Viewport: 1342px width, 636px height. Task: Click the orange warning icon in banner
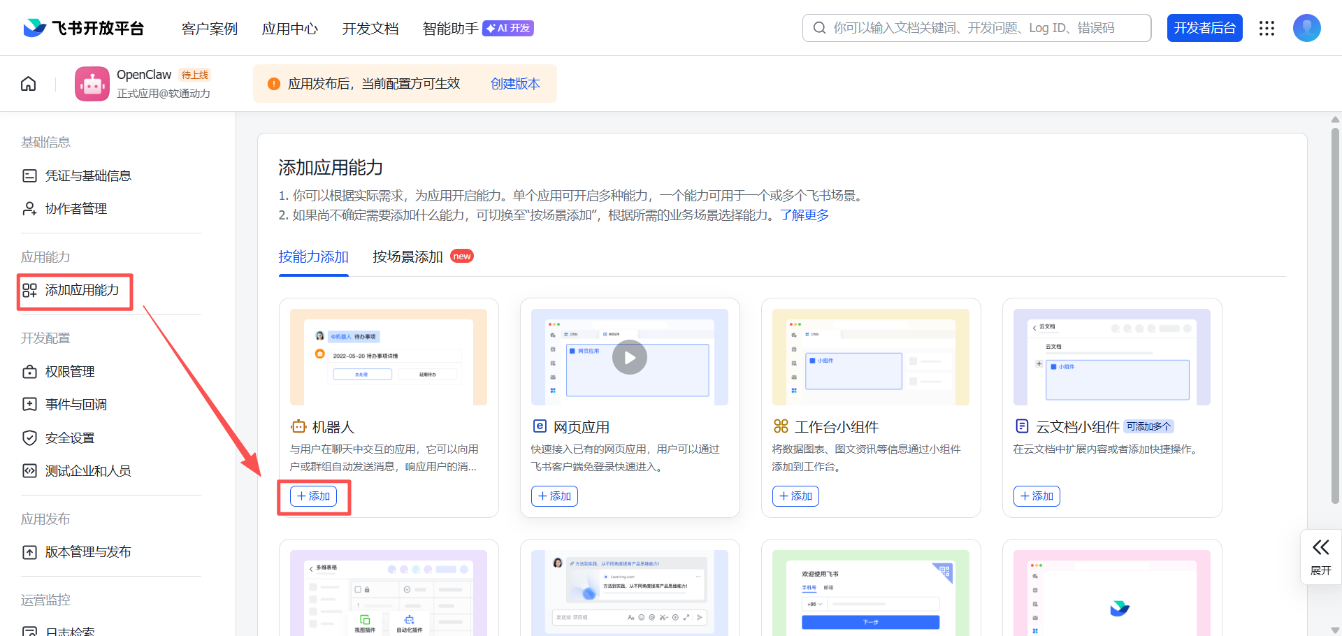274,84
